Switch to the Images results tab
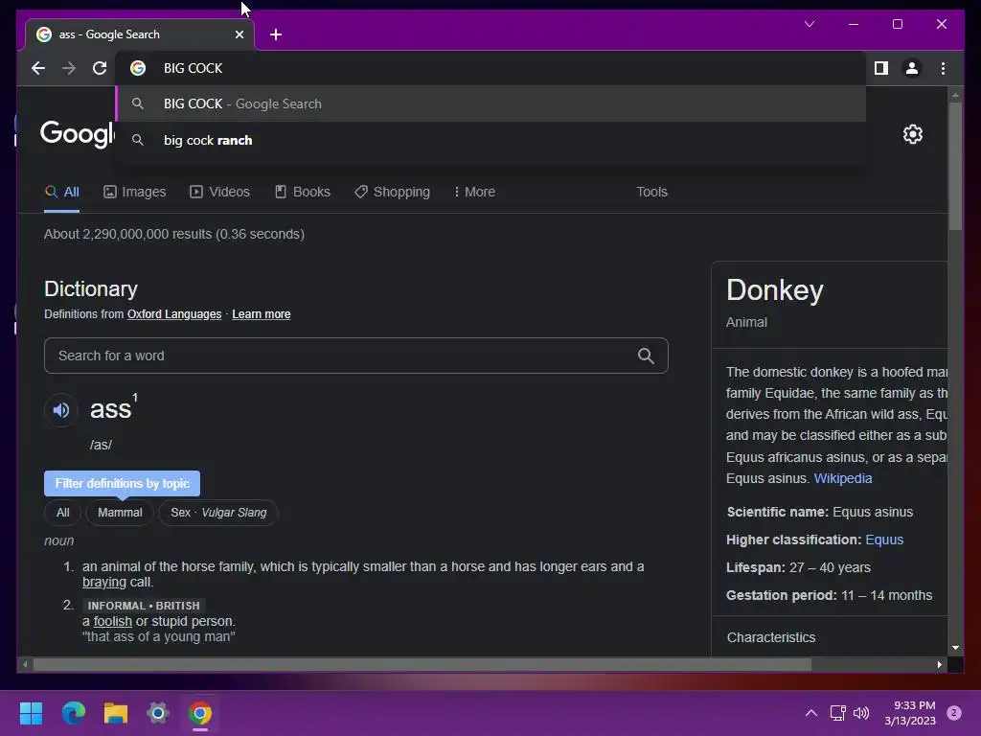 point(134,192)
